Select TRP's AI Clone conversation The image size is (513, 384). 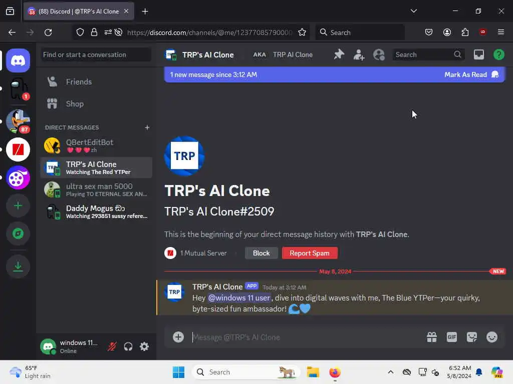pyautogui.click(x=96, y=168)
